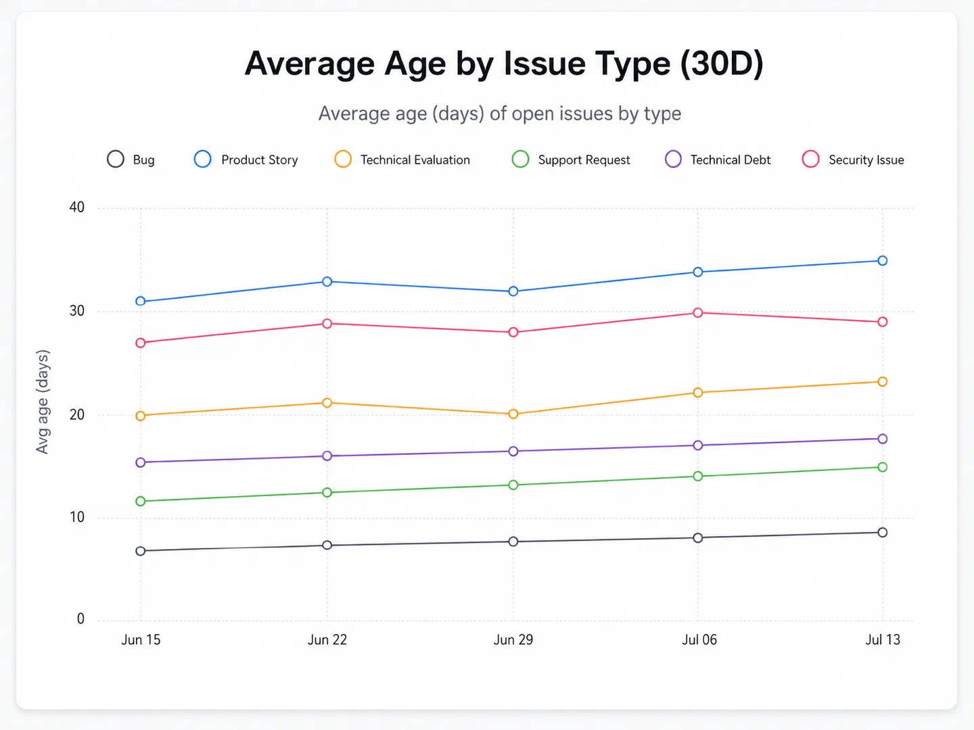
Task: Click the 'Security Issue' legend label
Action: point(866,160)
